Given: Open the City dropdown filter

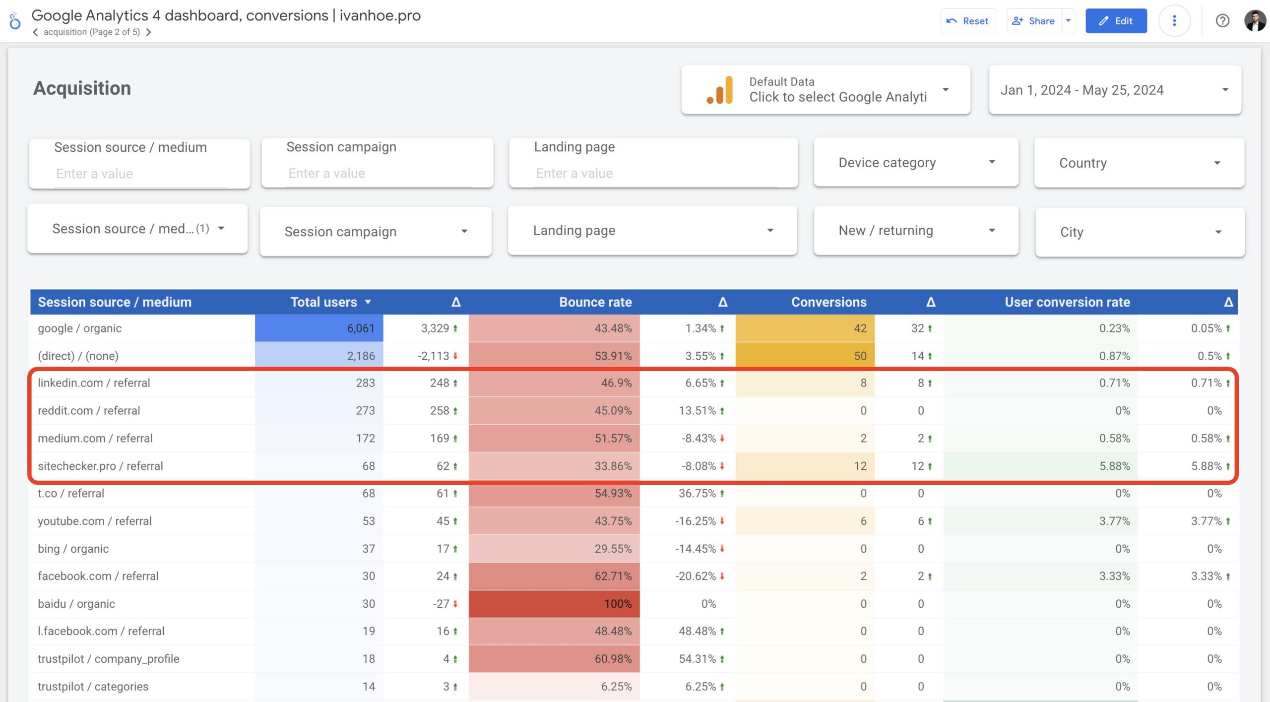Looking at the screenshot, I should pos(1140,232).
